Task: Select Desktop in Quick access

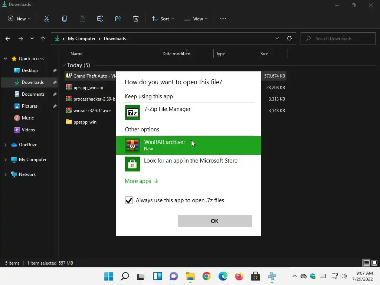Action: click(x=30, y=70)
